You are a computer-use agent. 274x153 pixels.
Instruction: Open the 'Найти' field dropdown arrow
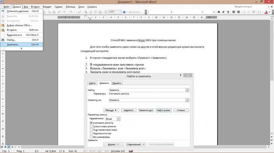point(187,90)
